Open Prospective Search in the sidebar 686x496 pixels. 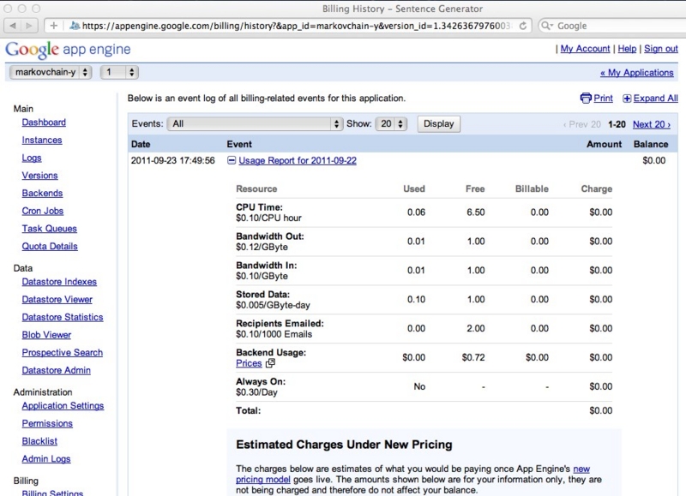pos(62,353)
